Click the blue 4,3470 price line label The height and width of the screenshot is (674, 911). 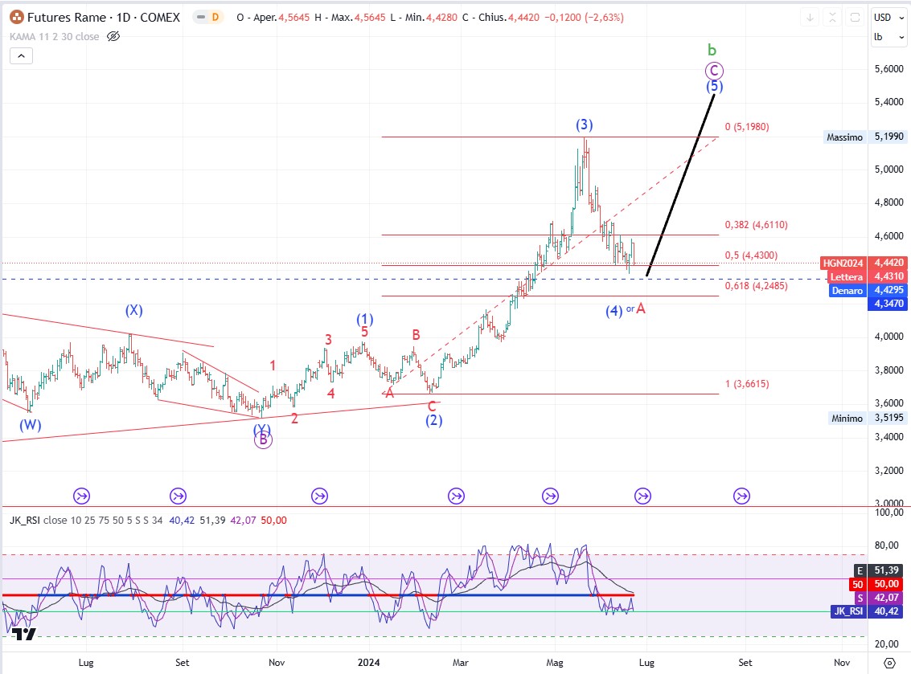click(x=887, y=303)
